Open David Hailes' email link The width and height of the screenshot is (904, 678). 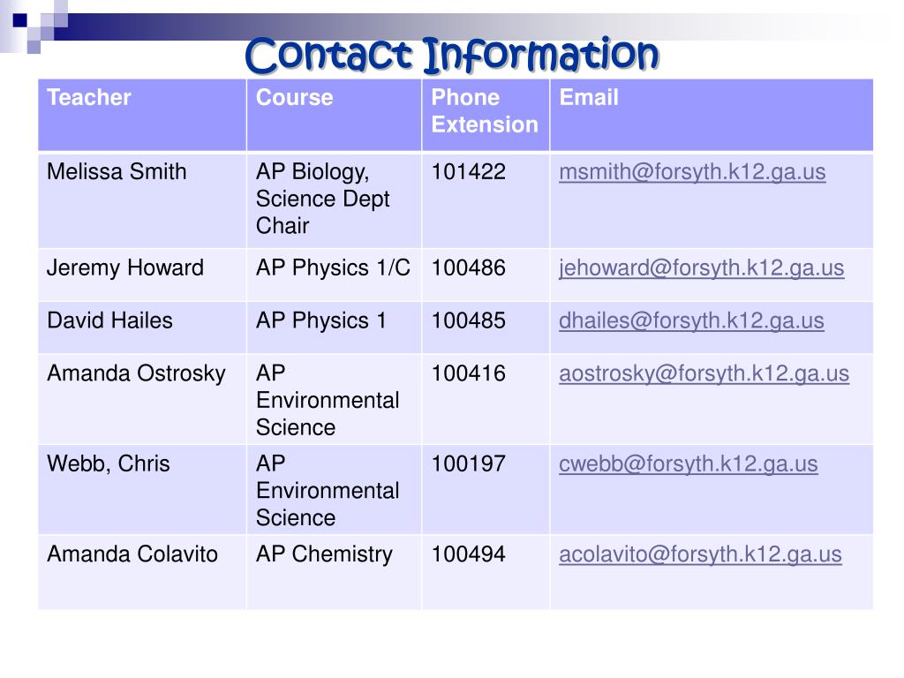pos(691,320)
